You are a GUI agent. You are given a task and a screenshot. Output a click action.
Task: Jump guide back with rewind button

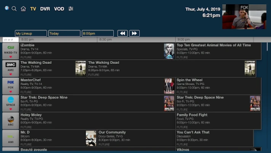click(122, 33)
